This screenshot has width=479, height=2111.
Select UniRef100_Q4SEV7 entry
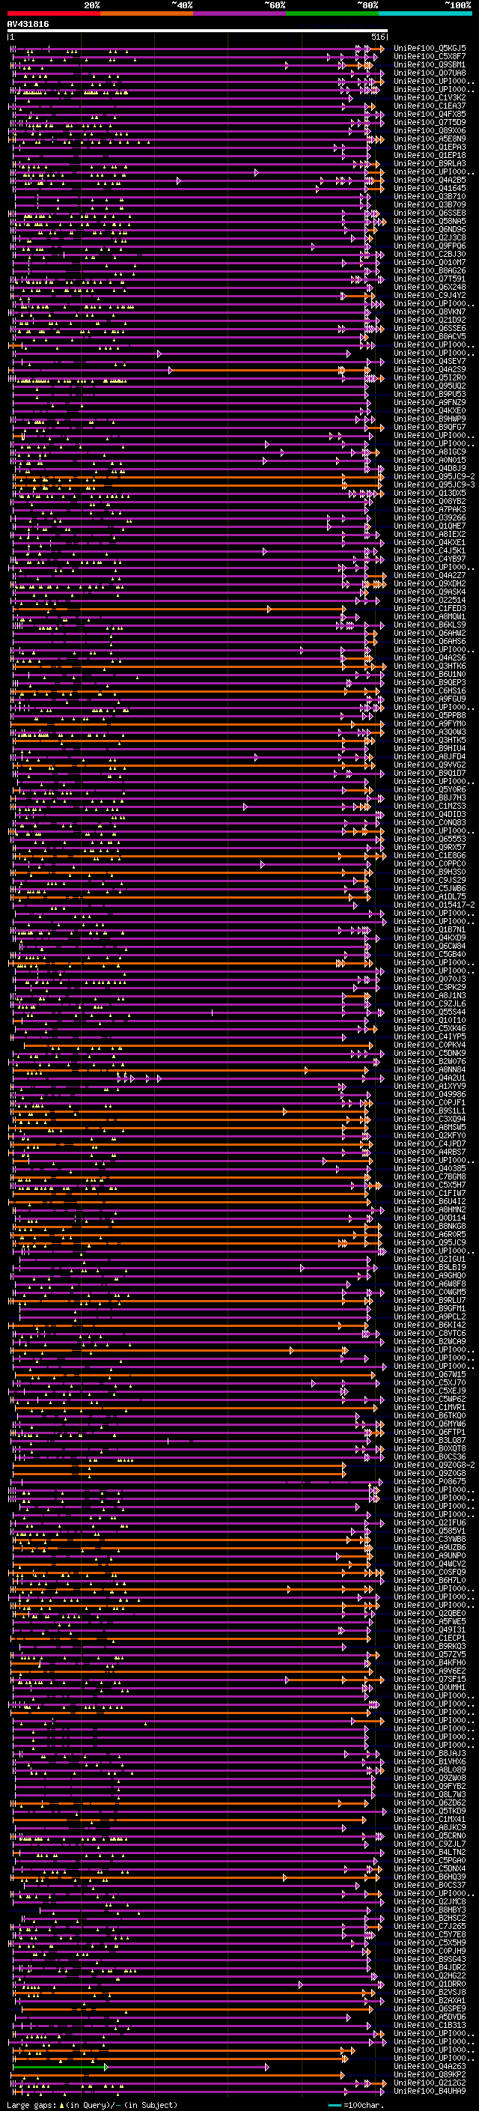(430, 362)
